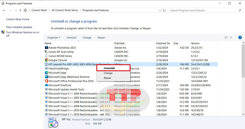245x129 pixels.
Task: Click the HP installer disc thumbnail in details pane
Action: [53, 123]
